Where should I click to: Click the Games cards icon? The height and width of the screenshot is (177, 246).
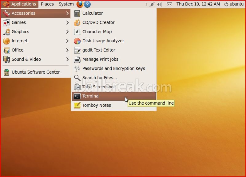click(x=6, y=23)
